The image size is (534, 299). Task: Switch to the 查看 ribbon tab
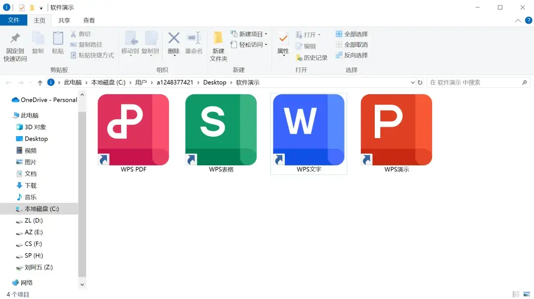coord(89,20)
